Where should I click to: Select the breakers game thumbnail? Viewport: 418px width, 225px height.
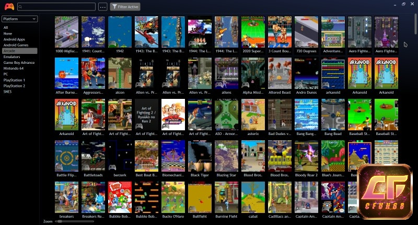(67, 197)
